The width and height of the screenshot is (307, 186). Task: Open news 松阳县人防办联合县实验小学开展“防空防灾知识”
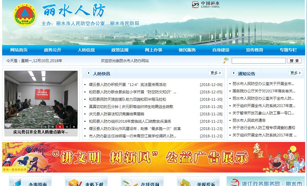click(x=133, y=92)
